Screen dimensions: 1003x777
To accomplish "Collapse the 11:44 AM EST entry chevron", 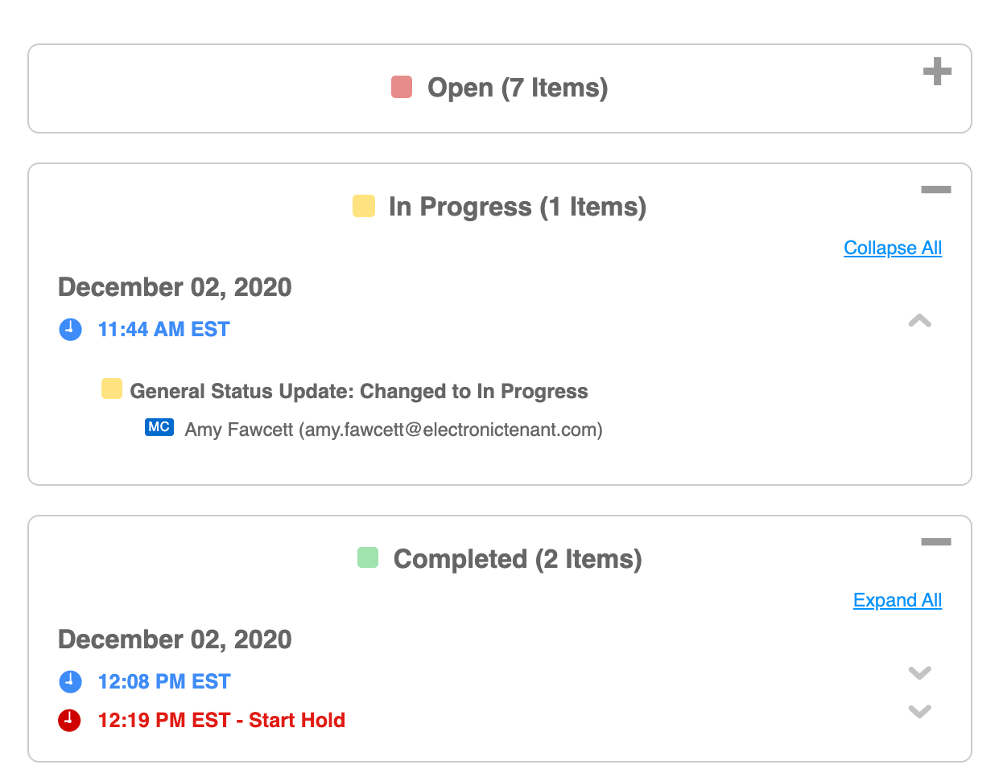I will click(919, 321).
